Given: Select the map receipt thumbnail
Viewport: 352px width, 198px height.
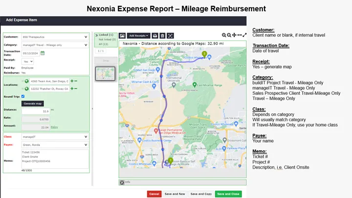Looking at the screenshot, I should point(105,74).
